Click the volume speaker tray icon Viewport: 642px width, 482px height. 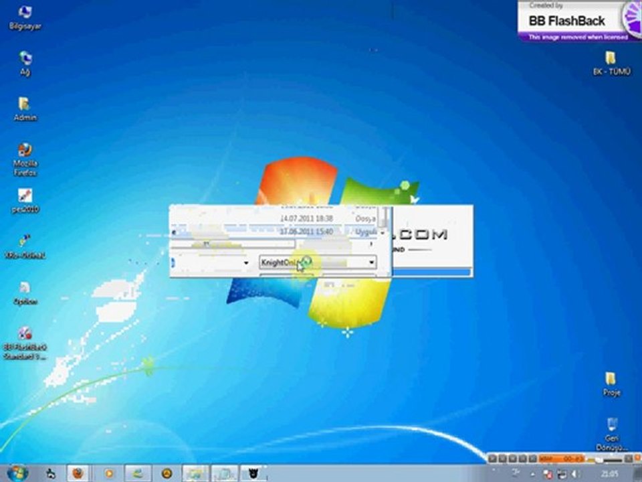(x=575, y=474)
